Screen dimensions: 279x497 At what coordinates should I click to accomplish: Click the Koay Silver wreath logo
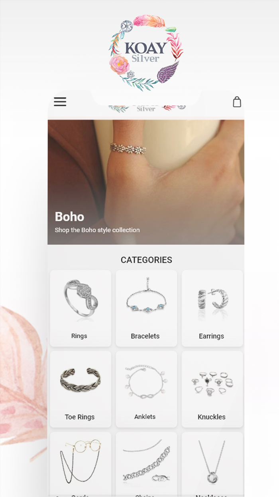click(146, 53)
